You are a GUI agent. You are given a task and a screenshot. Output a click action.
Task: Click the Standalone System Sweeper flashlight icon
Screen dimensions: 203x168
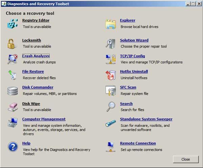[111, 123]
